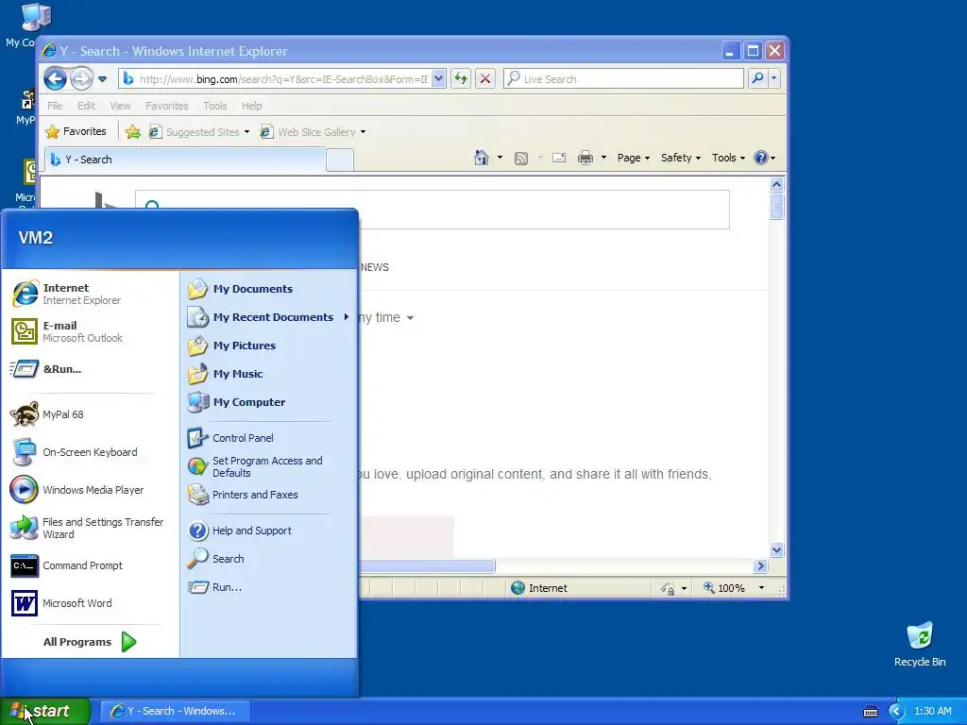Click the Home icon in command bar
This screenshot has width=967, height=725.
[x=481, y=158]
